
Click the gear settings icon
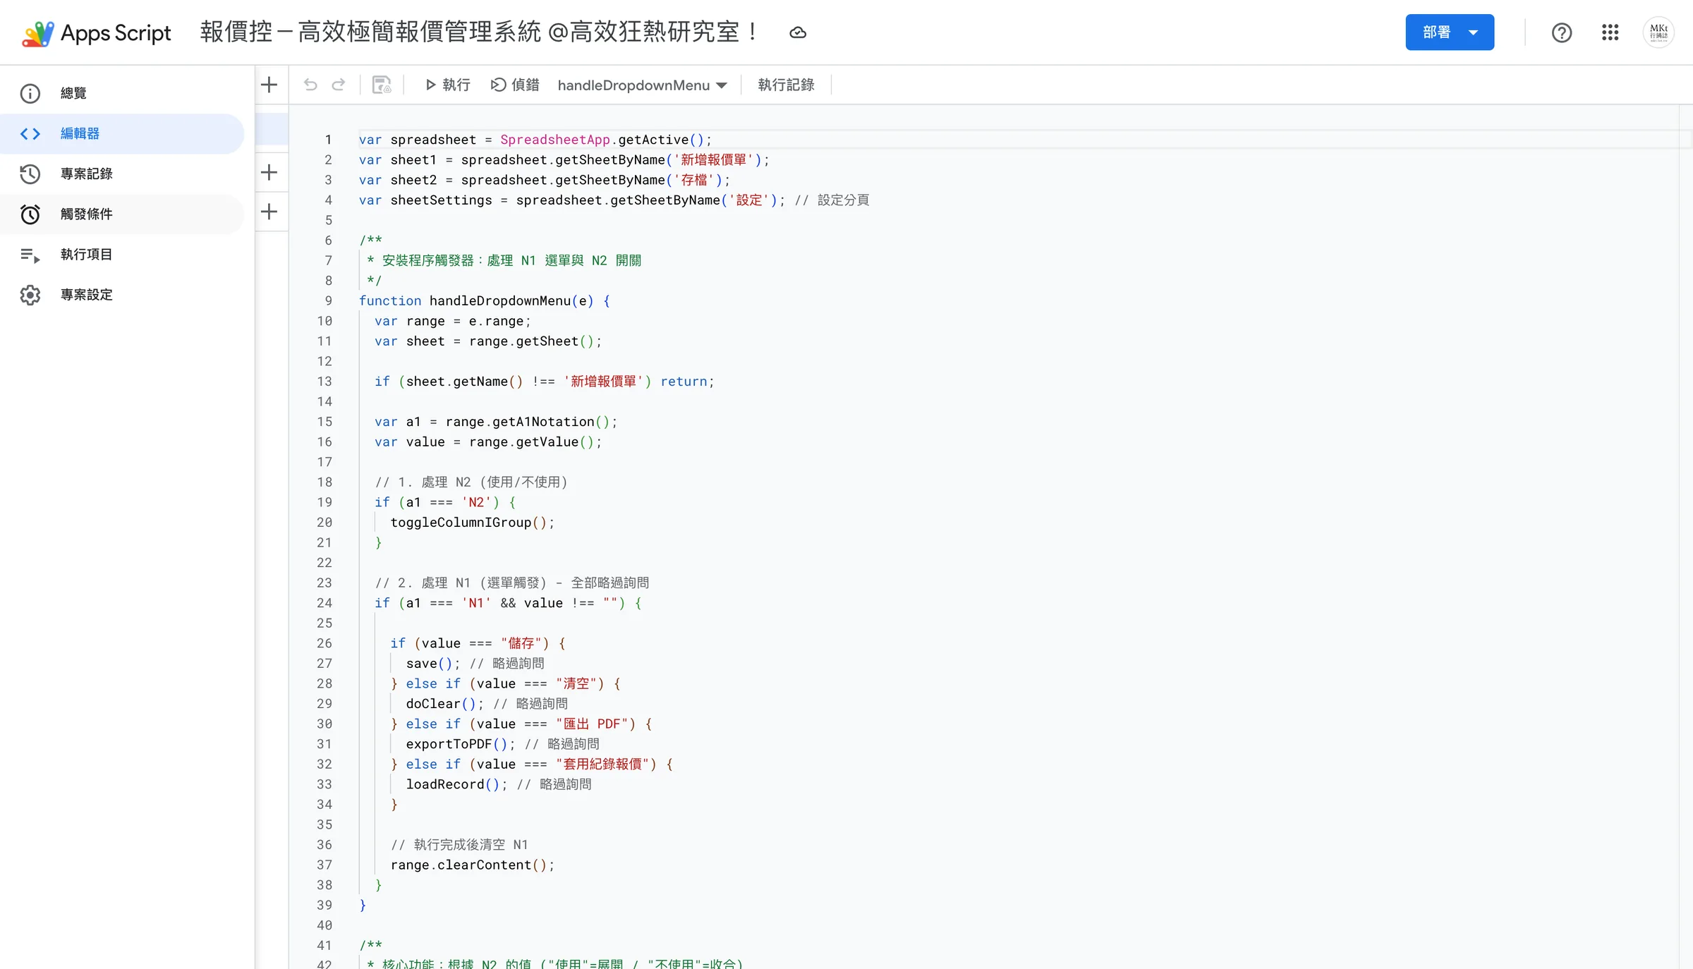click(30, 295)
